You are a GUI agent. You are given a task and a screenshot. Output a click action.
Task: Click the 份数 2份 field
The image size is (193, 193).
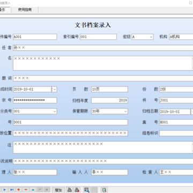(x=176, y=90)
